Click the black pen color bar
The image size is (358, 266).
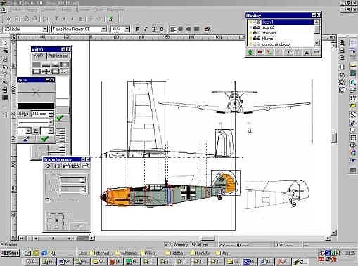(x=36, y=106)
